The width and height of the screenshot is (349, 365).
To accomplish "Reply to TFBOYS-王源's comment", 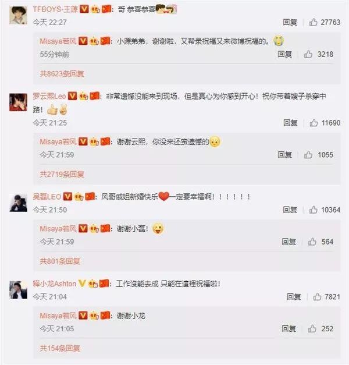I will click(290, 22).
